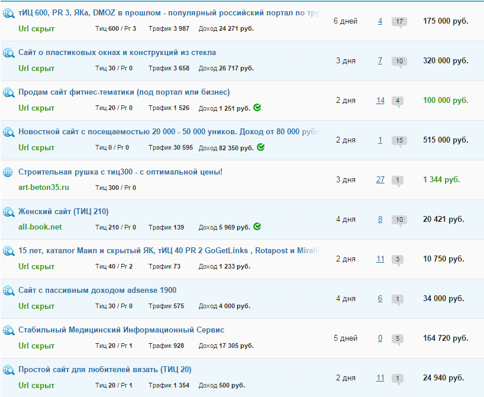This screenshot has height=397, width=484.
Task: Click price 164 720 руб.
Action: [446, 338]
